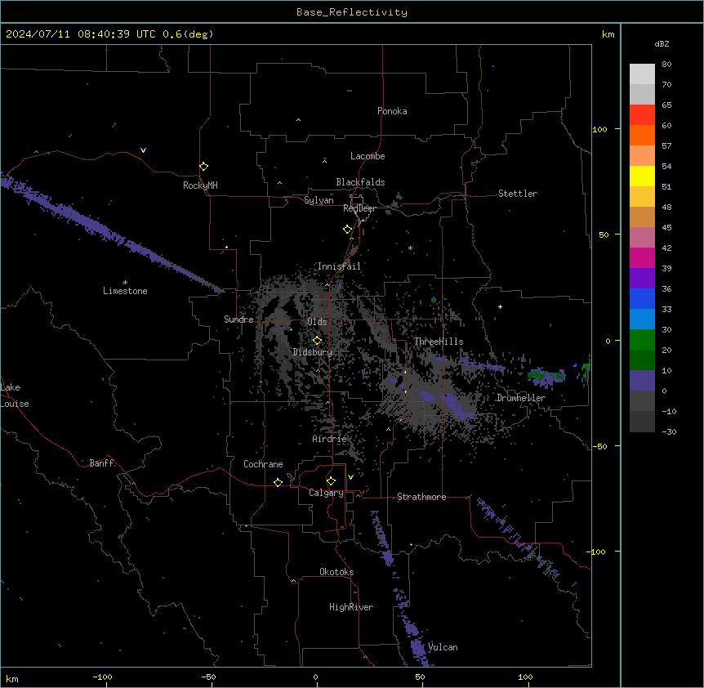This screenshot has width=704, height=688.
Task: Click the km unit label at top right
Action: click(x=608, y=34)
